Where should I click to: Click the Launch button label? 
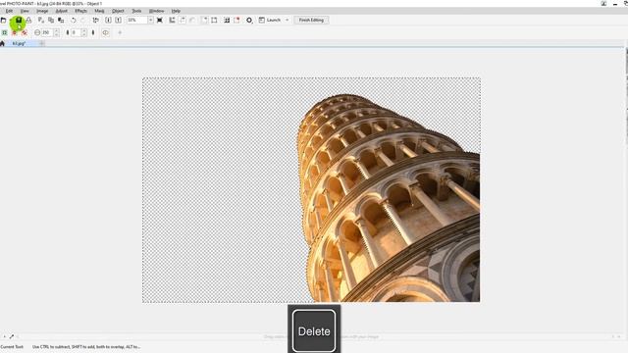pyautogui.click(x=274, y=20)
